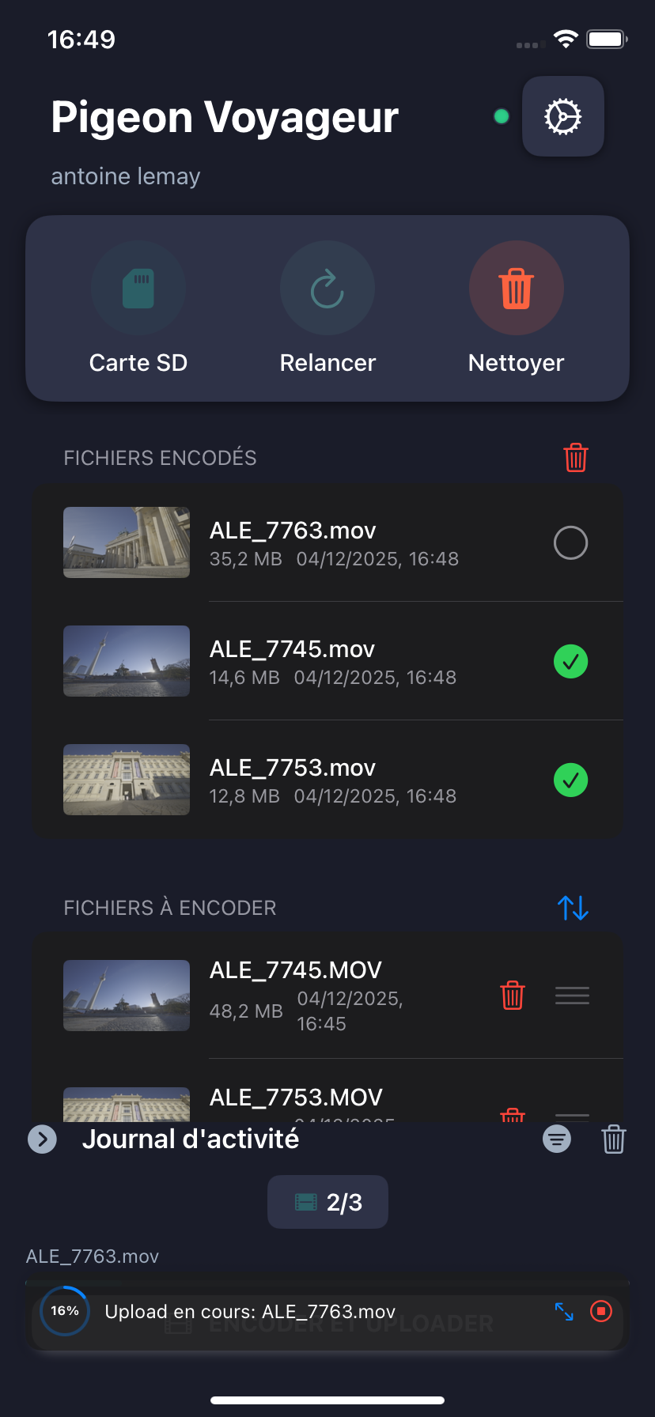Filter the Journal d'activité entries
Viewport: 655px width, 1417px height.
click(557, 1139)
